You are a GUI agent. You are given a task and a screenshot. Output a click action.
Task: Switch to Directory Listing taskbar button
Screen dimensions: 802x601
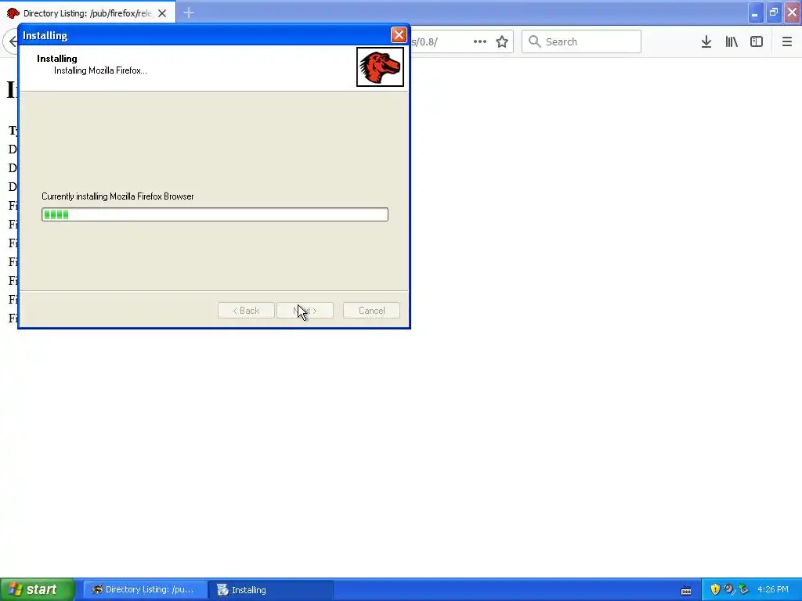click(145, 590)
